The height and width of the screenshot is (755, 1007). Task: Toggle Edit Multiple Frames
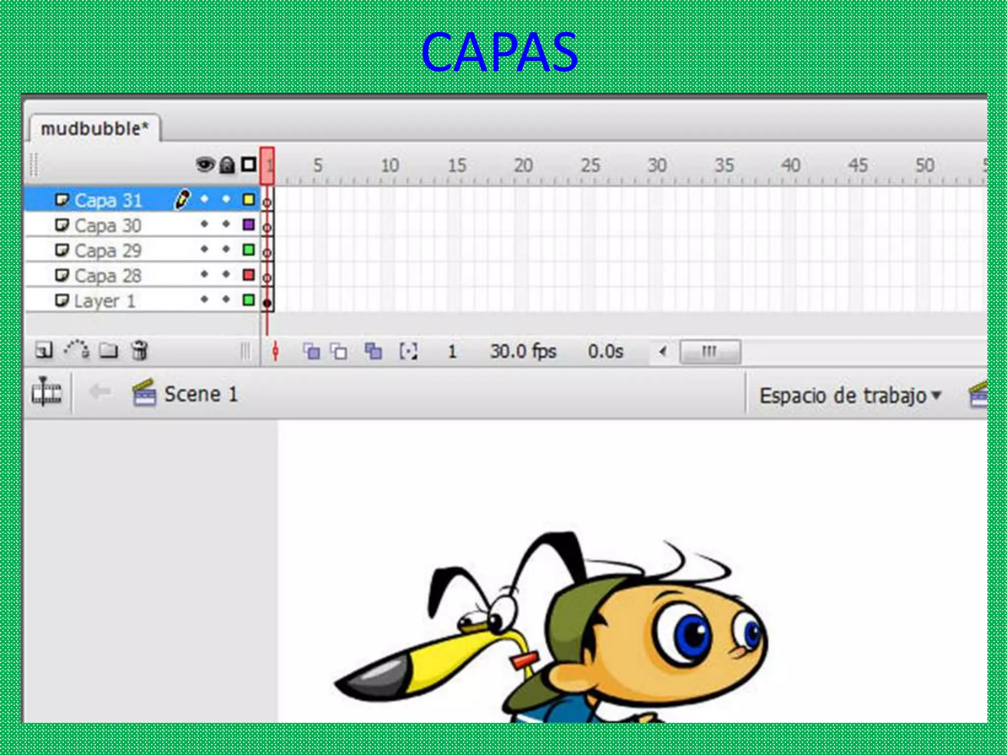373,351
